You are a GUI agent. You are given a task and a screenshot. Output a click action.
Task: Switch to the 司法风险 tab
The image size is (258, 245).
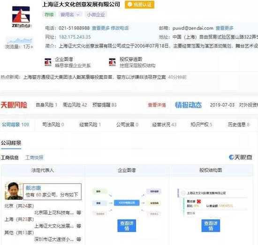(53, 125)
